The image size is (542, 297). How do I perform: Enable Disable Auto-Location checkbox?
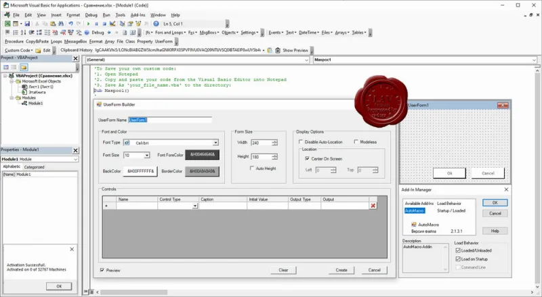[301, 142]
